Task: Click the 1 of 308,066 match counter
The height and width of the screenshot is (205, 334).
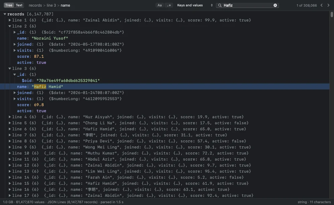Action: pyautogui.click(x=307, y=5)
